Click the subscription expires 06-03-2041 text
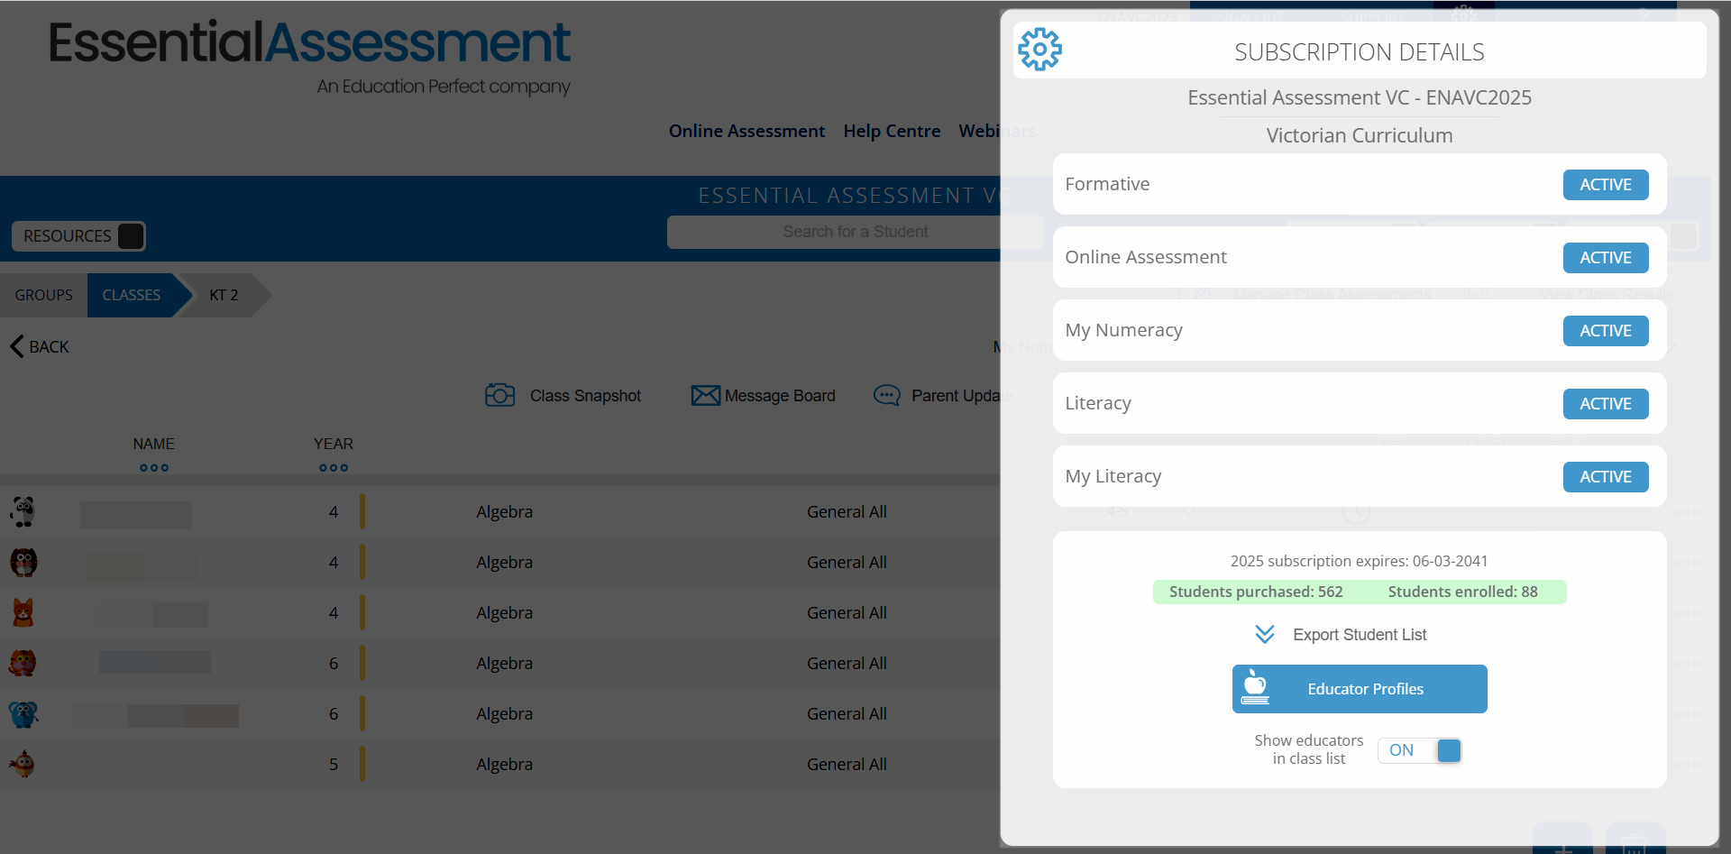Screen dimensions: 1731x854 (x=1360, y=561)
